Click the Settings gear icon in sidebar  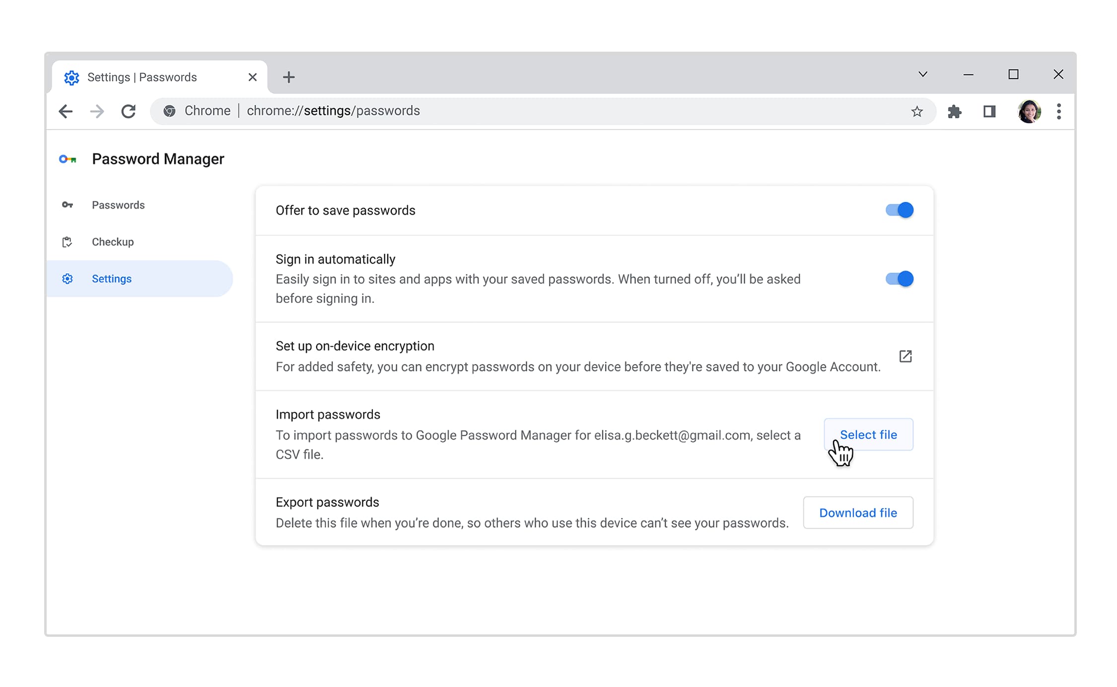click(66, 279)
